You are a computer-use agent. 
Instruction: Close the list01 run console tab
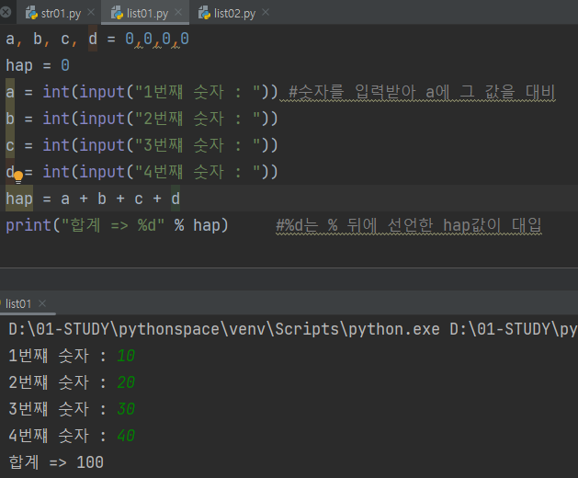(x=42, y=303)
